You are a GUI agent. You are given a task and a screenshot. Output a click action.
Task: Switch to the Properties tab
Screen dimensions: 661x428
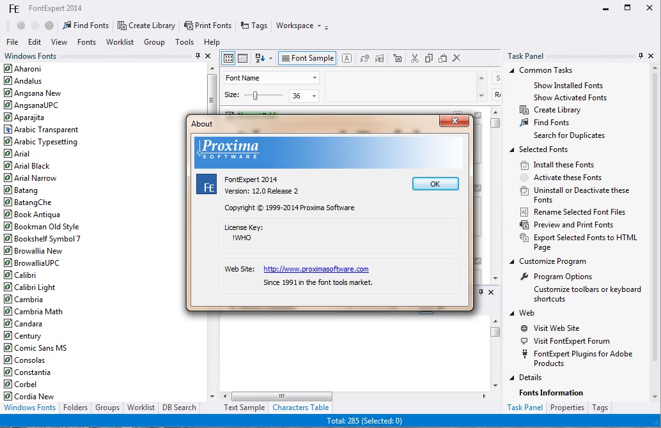tap(567, 408)
